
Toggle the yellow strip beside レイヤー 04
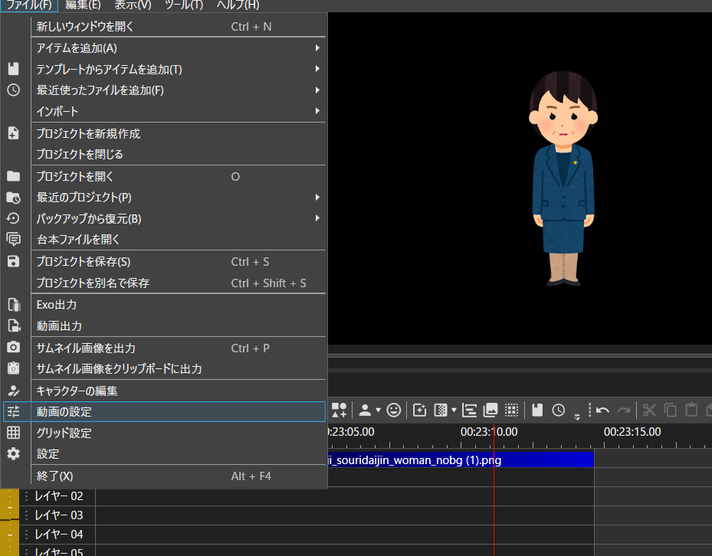[x=9, y=534]
